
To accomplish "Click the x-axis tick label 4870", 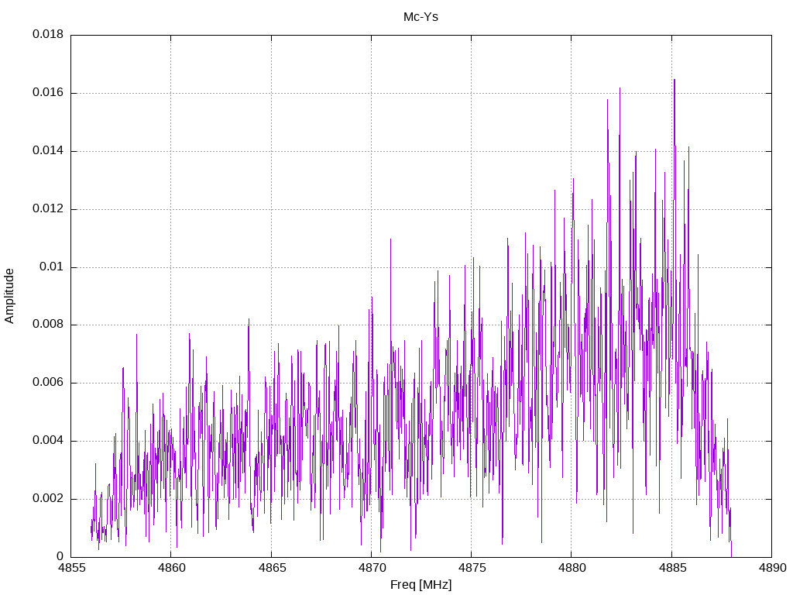I will click(x=372, y=568).
